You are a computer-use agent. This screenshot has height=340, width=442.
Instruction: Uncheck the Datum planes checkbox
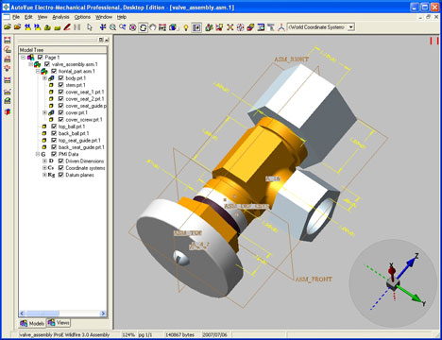tap(61, 175)
